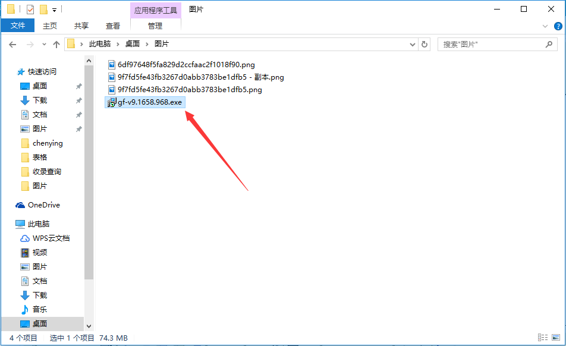Click 桌面 in the address breadcrumb
The width and height of the screenshot is (566, 346).
[132, 45]
